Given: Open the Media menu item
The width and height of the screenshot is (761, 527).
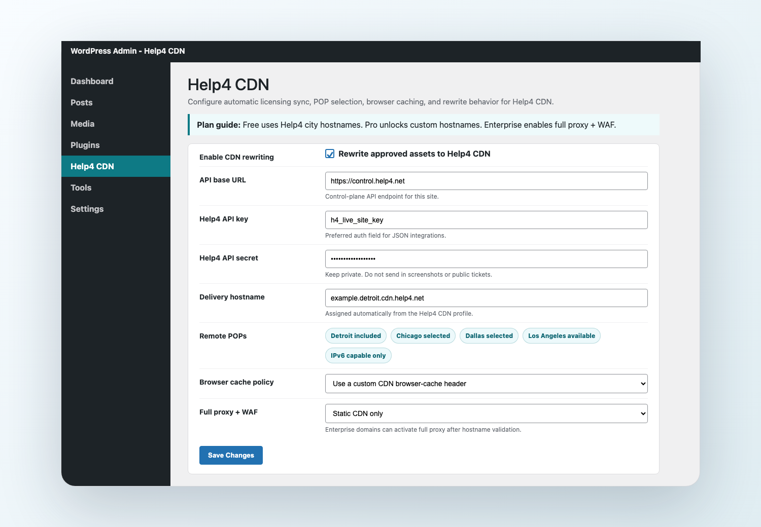Looking at the screenshot, I should click(116, 124).
